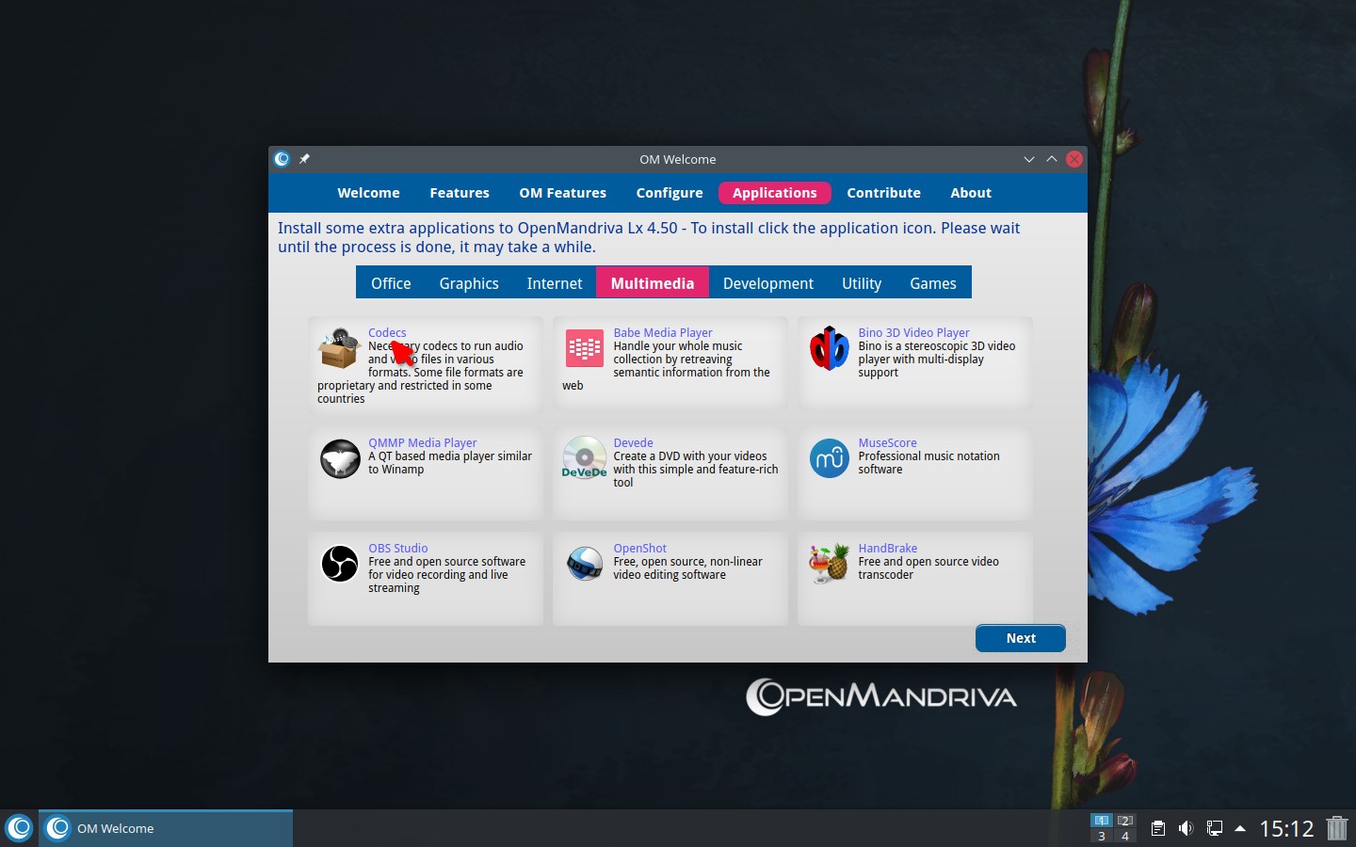Open QMMP Media Player via its penguin icon
The image size is (1356, 847).
(340, 458)
